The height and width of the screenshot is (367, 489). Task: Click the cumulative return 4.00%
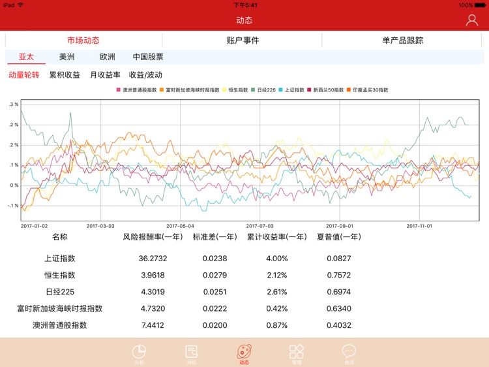[x=277, y=259]
